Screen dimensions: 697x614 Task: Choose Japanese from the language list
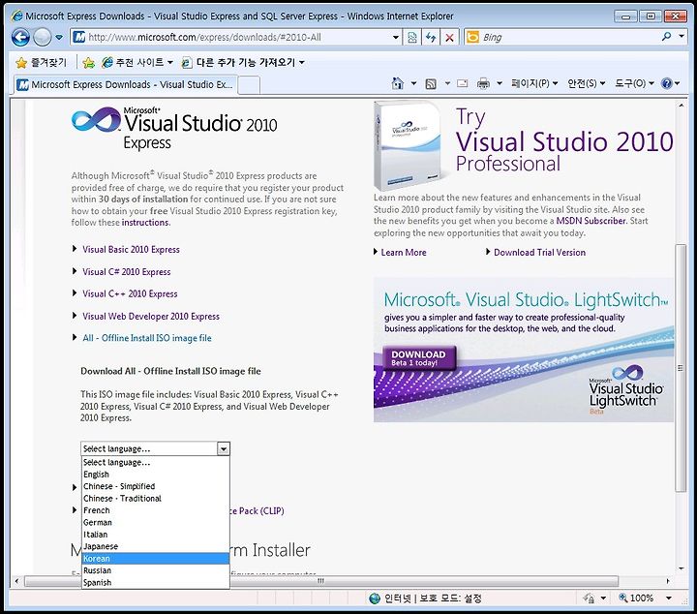point(156,546)
